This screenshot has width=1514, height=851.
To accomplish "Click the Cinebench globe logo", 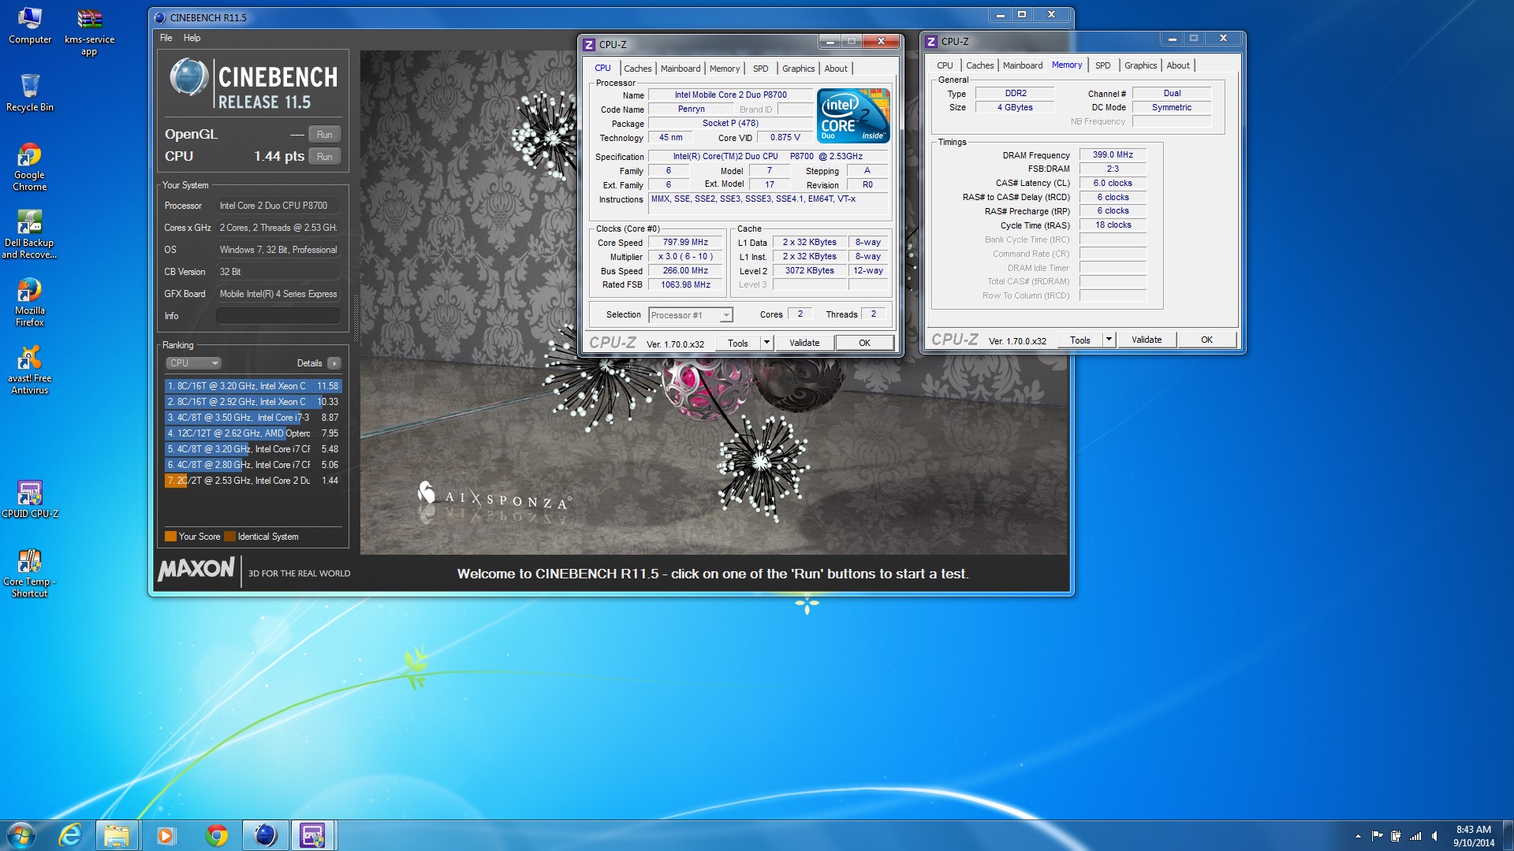I will pyautogui.click(x=189, y=78).
